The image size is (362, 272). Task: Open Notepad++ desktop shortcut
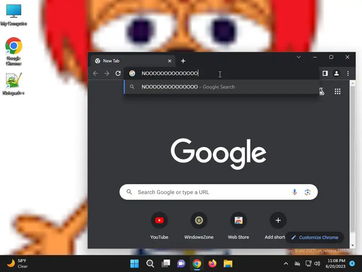point(13,84)
